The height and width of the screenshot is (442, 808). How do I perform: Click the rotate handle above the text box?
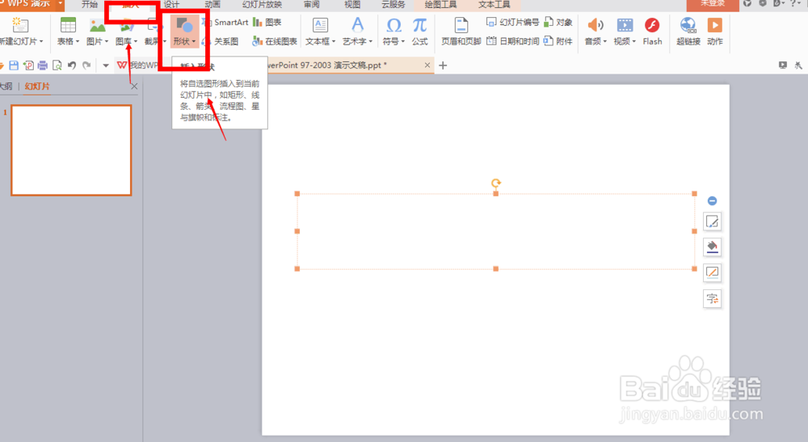pyautogui.click(x=496, y=183)
